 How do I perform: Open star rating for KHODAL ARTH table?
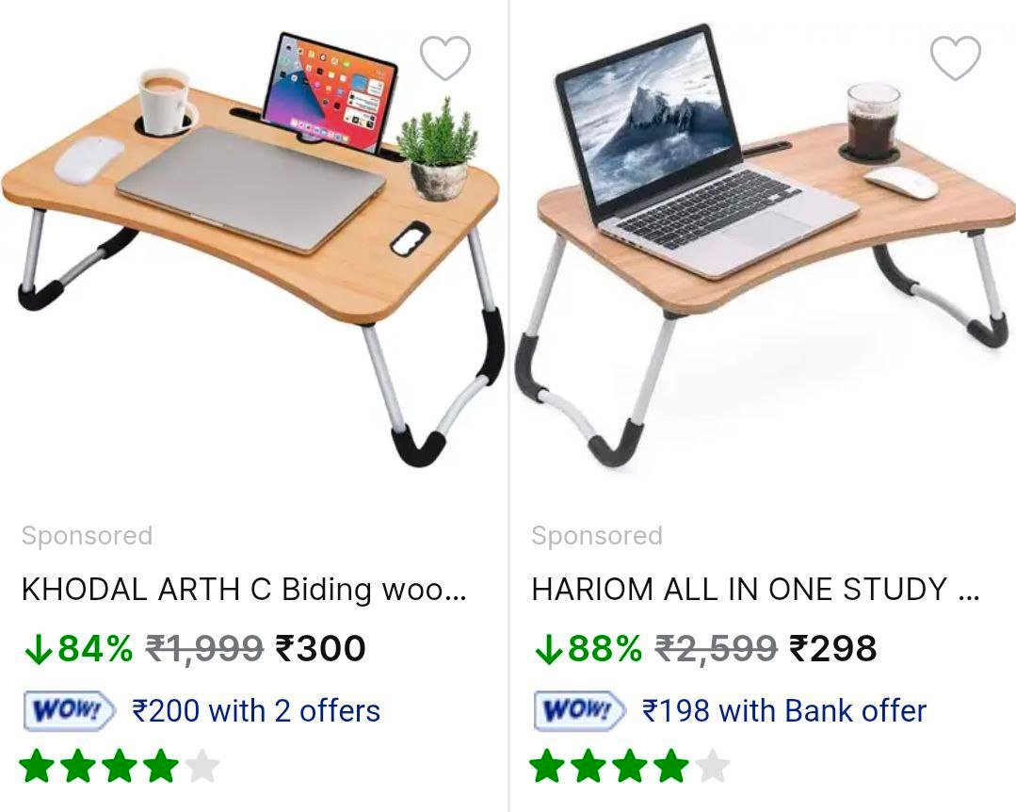120,766
